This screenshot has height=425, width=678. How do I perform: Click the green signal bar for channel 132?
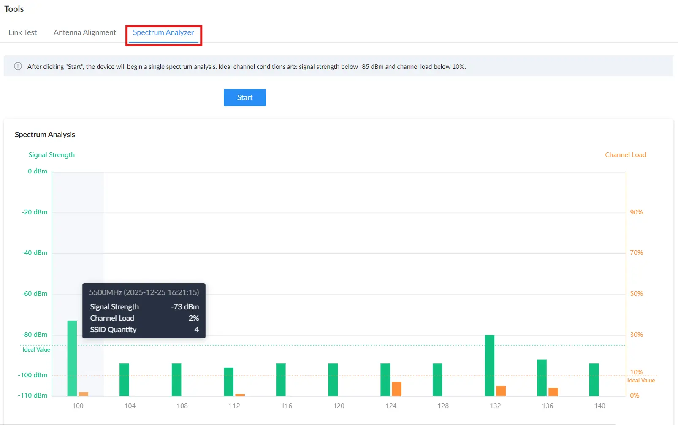[490, 365]
